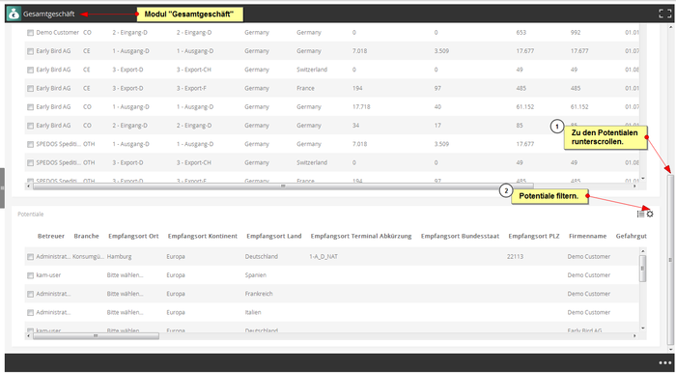The height and width of the screenshot is (373, 676).
Task: Click the Potentiale table horizontal scrollbar
Action: (96, 336)
